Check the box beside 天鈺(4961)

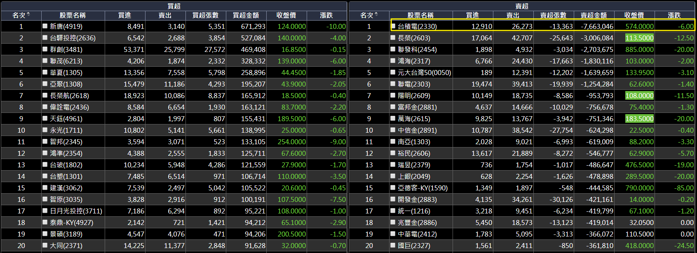coord(45,118)
